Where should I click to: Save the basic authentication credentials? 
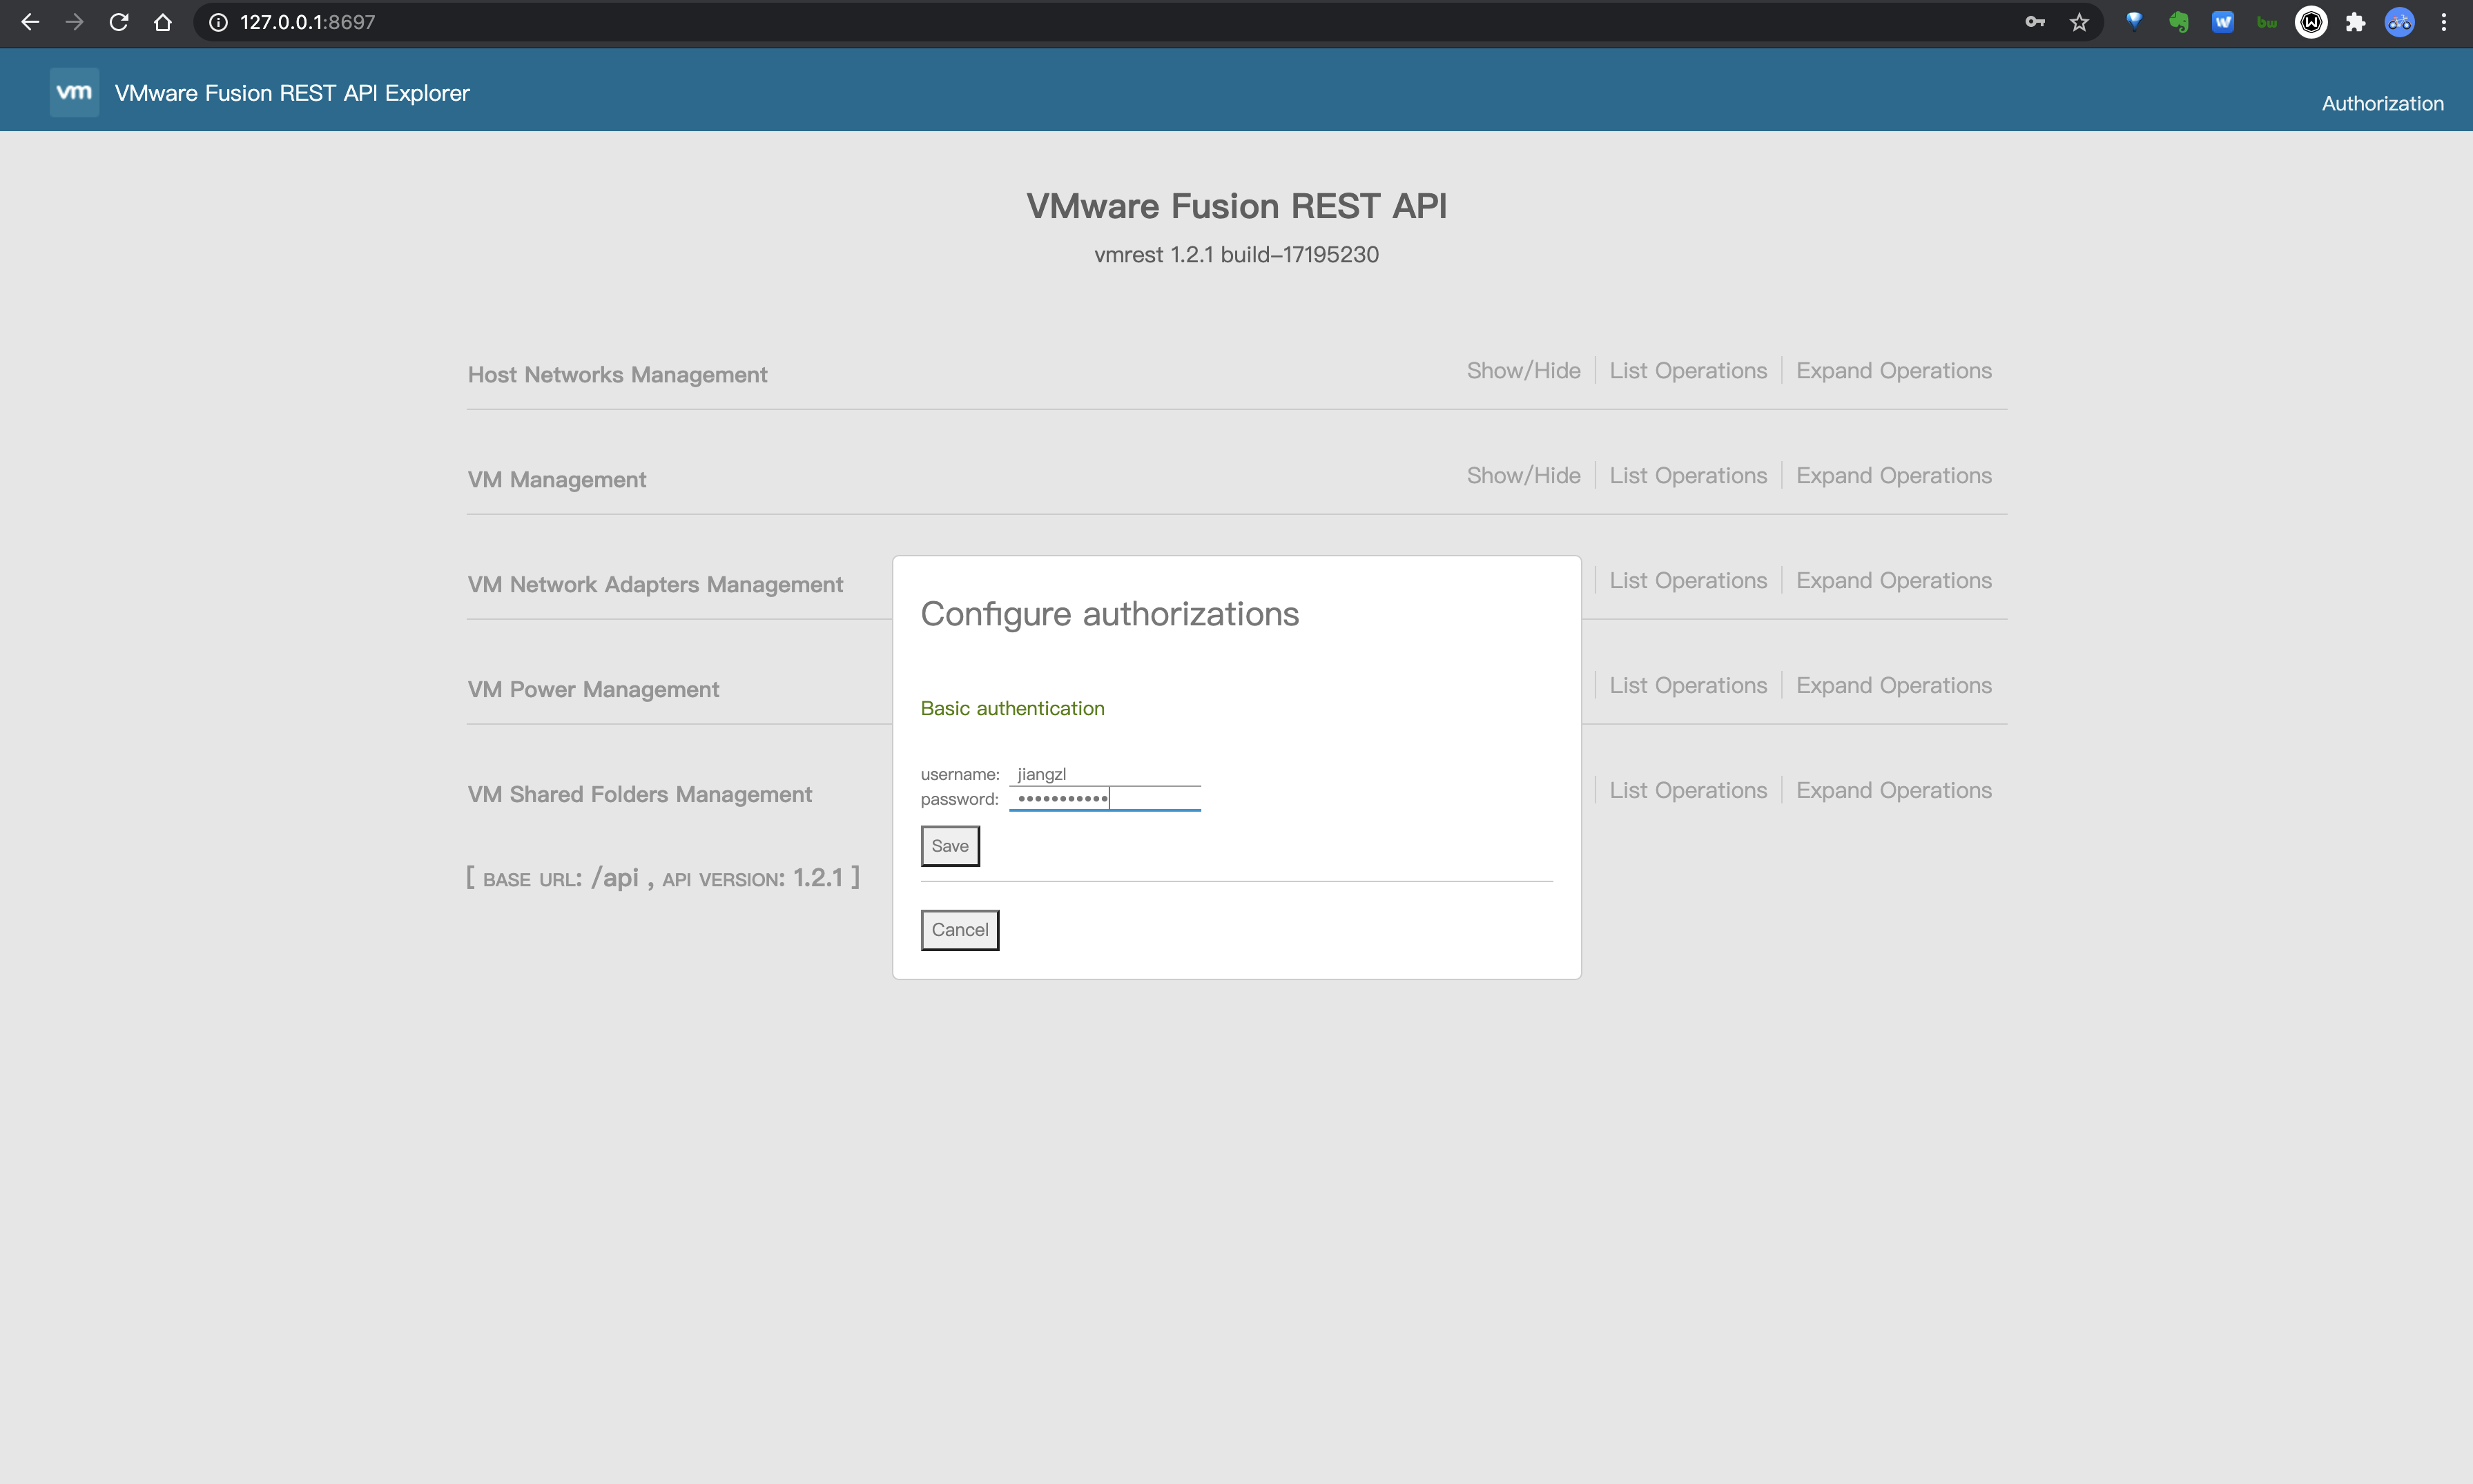click(950, 846)
